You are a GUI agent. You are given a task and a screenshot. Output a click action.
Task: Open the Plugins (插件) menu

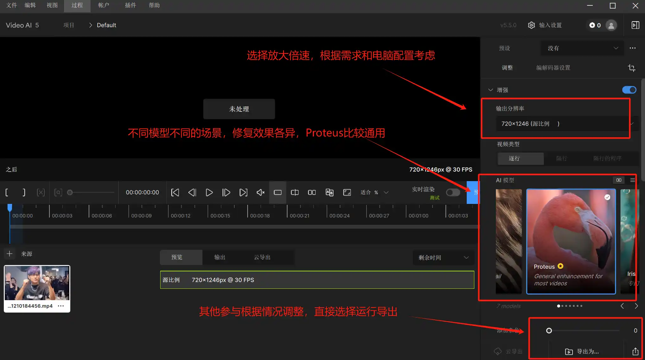(130, 5)
